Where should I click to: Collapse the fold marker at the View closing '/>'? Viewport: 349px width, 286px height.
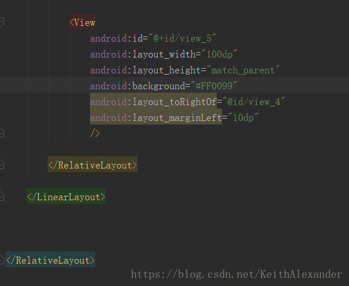coord(2,133)
